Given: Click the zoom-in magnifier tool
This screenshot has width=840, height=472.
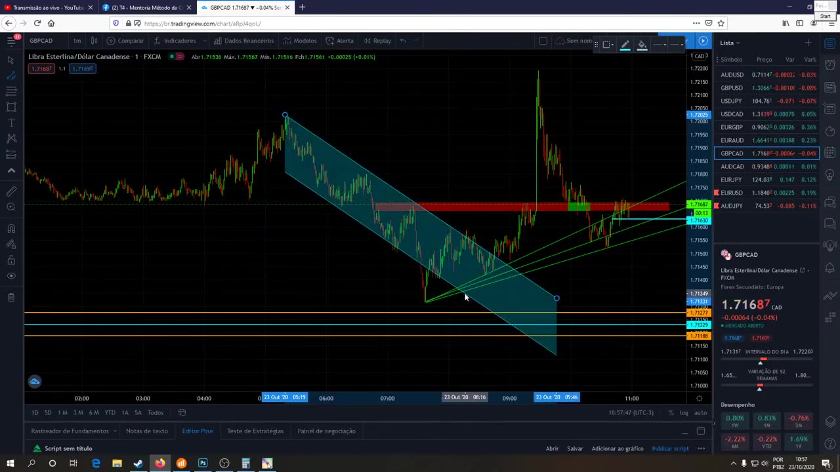Looking at the screenshot, I should click(11, 207).
